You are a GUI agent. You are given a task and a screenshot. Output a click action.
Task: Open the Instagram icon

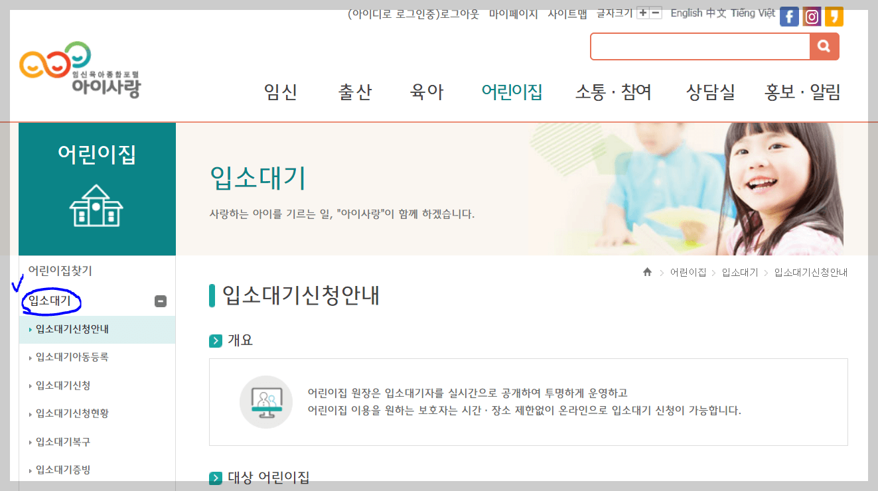pos(812,16)
